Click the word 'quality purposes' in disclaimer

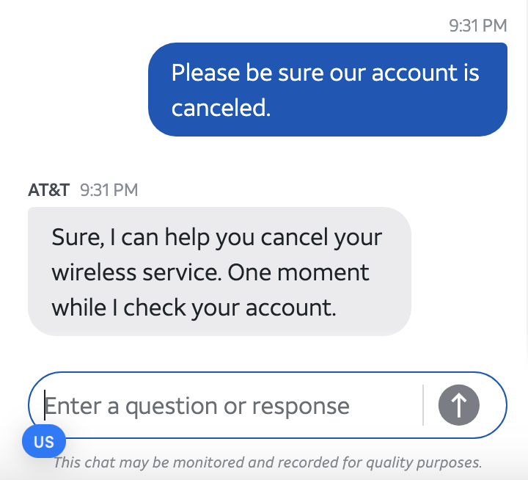[x=424, y=463]
